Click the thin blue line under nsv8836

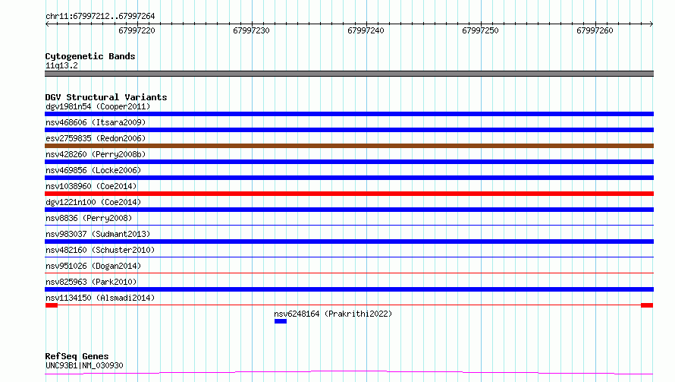pyautogui.click(x=349, y=225)
